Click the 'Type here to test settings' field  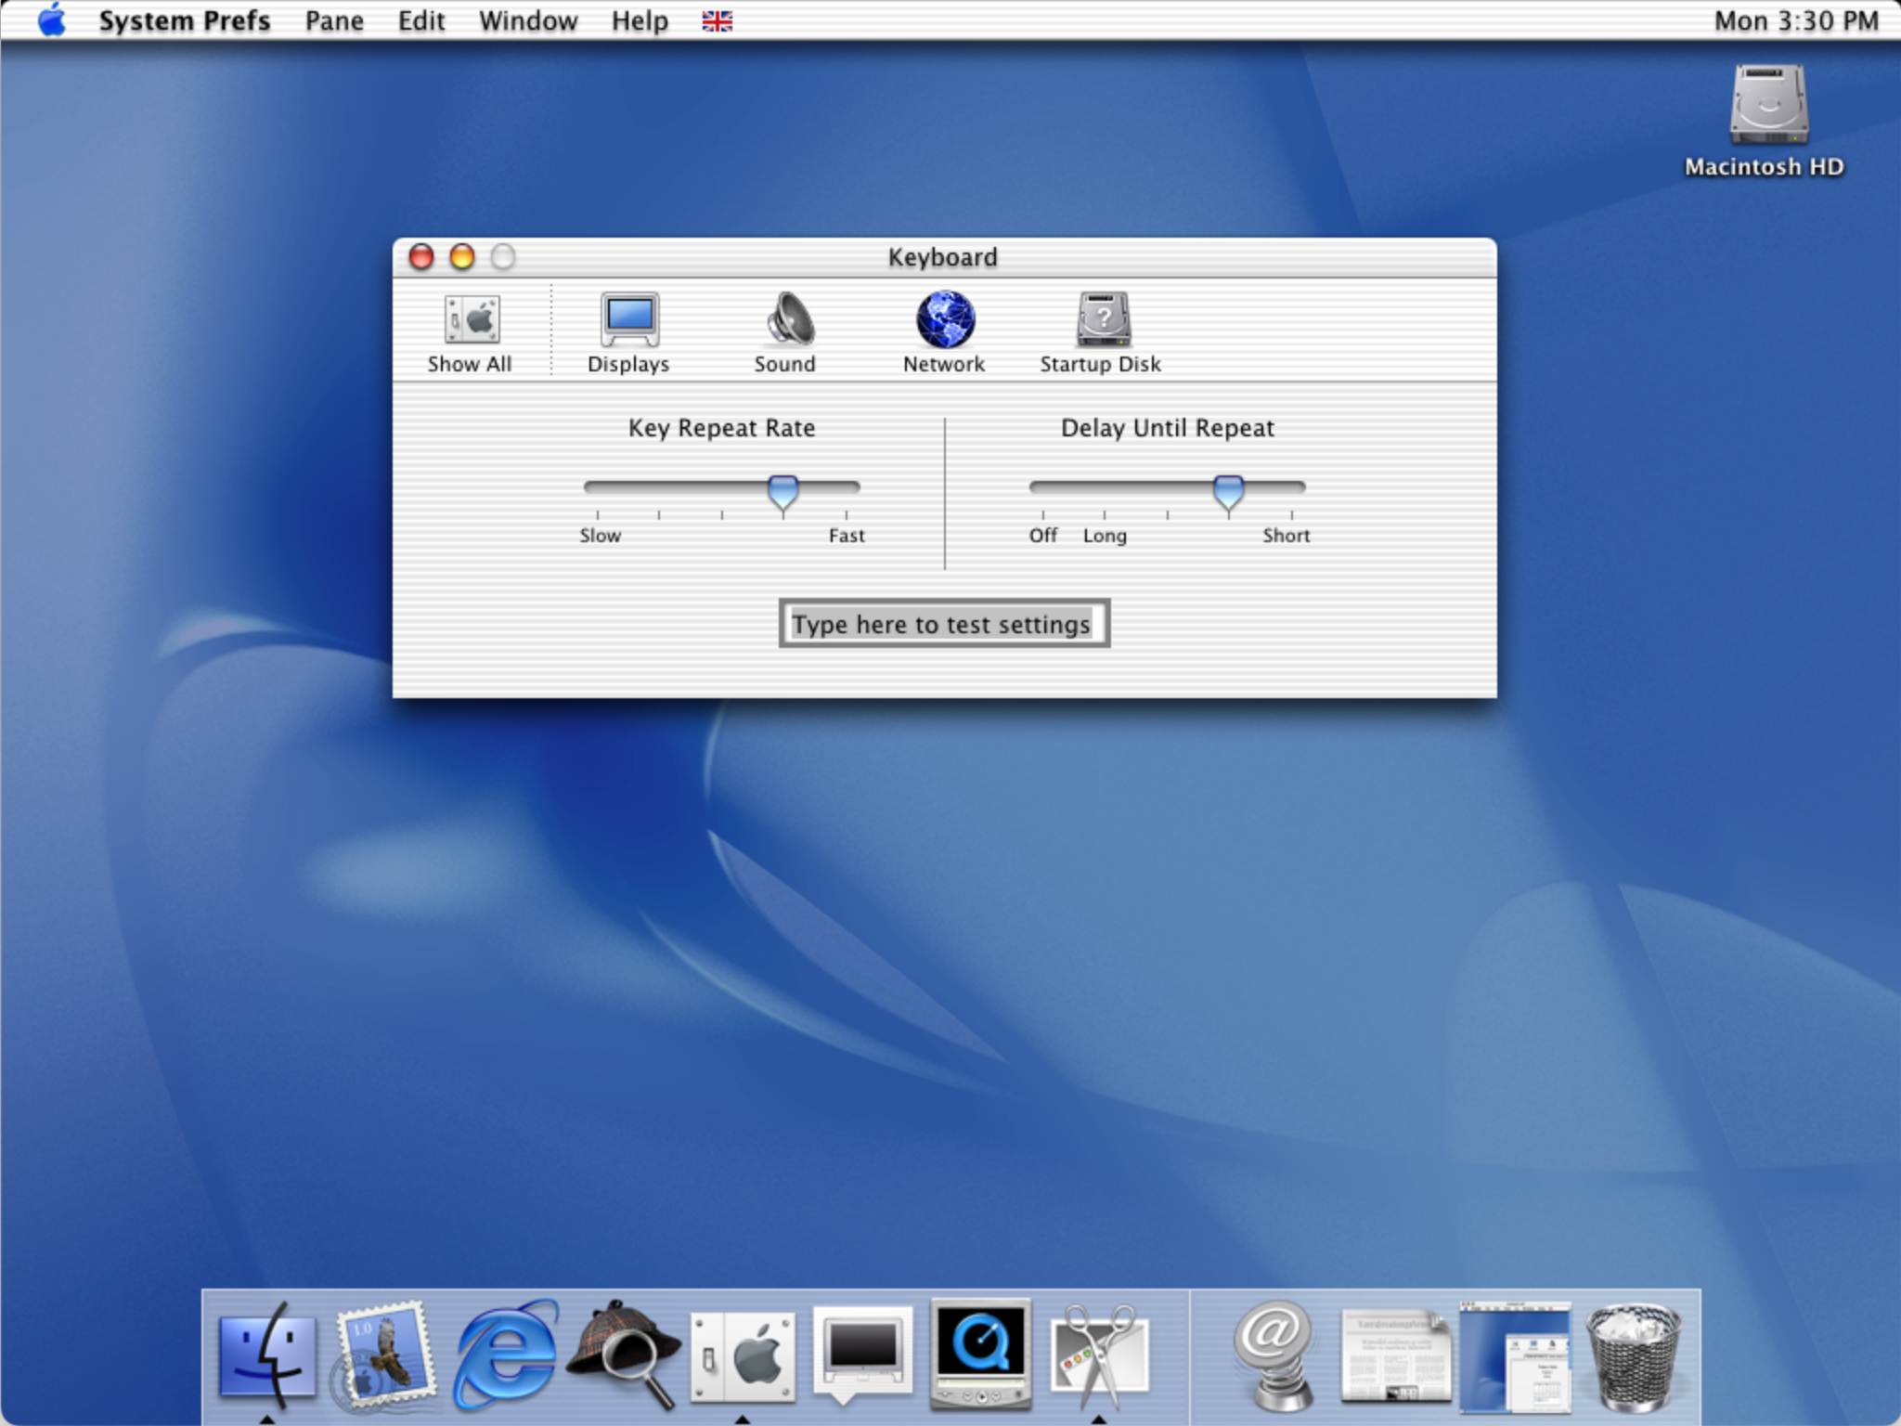coord(944,624)
